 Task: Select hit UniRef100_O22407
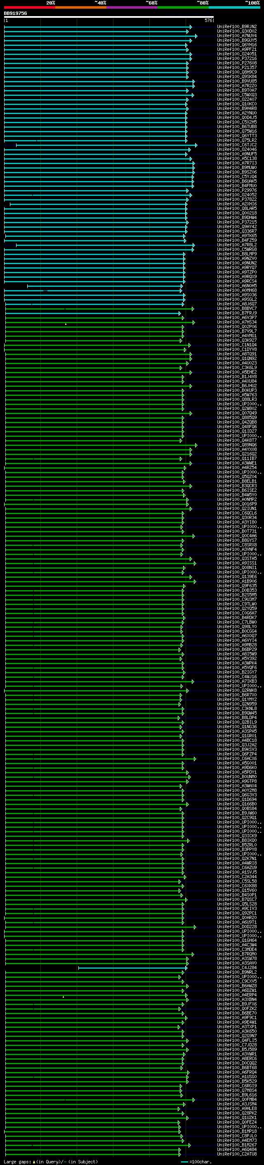point(237,100)
